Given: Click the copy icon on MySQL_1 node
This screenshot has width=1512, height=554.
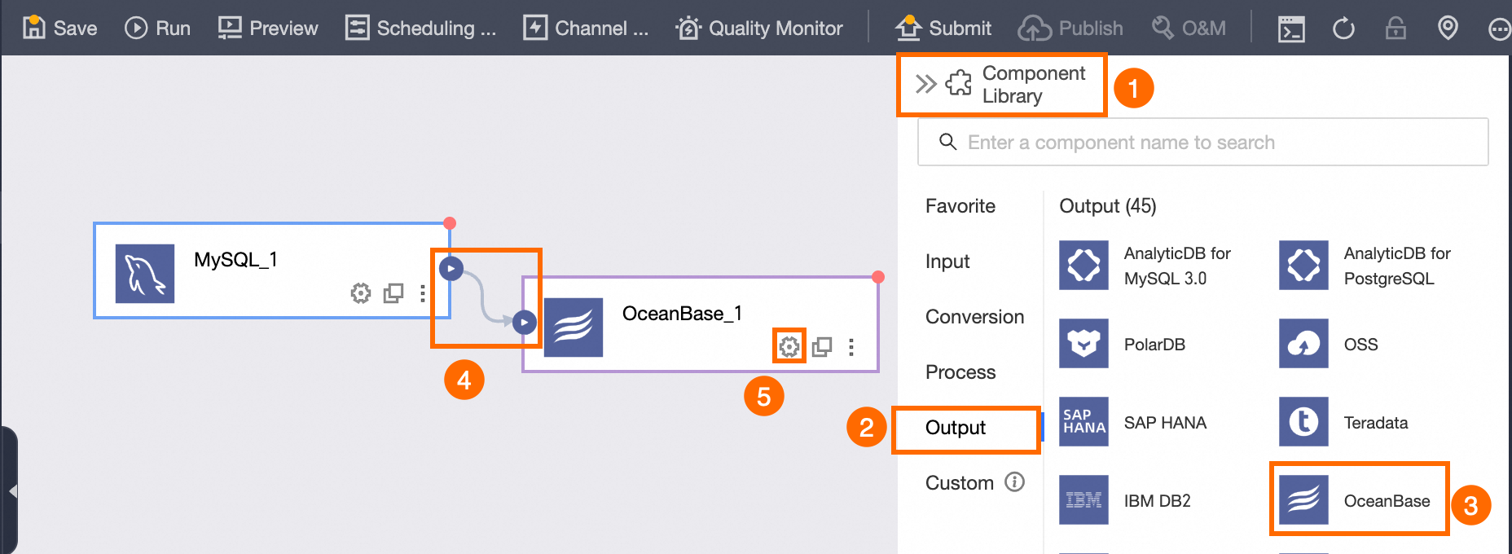Looking at the screenshot, I should [x=393, y=292].
